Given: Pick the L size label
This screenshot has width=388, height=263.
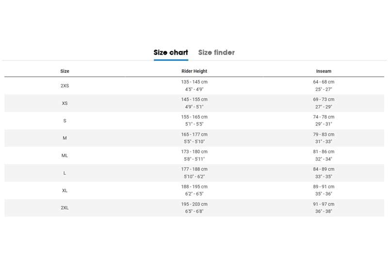Looking at the screenshot, I should [x=65, y=173].
